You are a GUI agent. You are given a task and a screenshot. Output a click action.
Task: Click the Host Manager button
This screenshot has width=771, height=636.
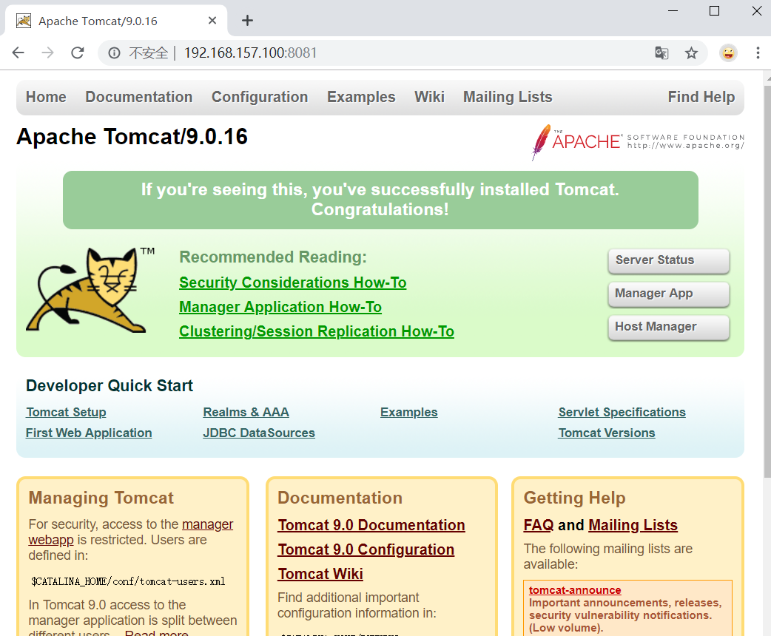click(669, 328)
